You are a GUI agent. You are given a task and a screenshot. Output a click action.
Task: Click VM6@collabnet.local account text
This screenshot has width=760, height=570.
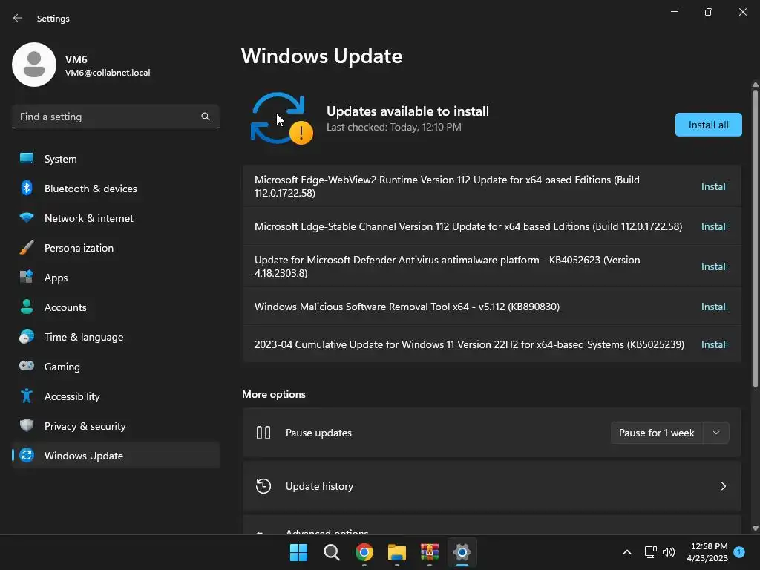tap(108, 73)
